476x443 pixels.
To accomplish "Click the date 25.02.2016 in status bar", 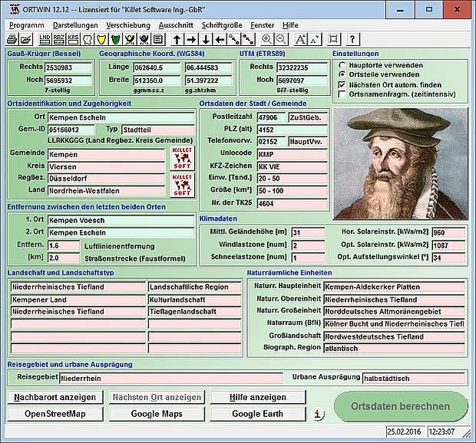I will point(404,432).
